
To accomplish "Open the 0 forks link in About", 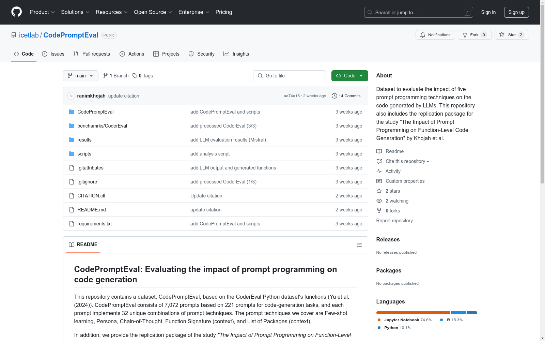I will (393, 211).
